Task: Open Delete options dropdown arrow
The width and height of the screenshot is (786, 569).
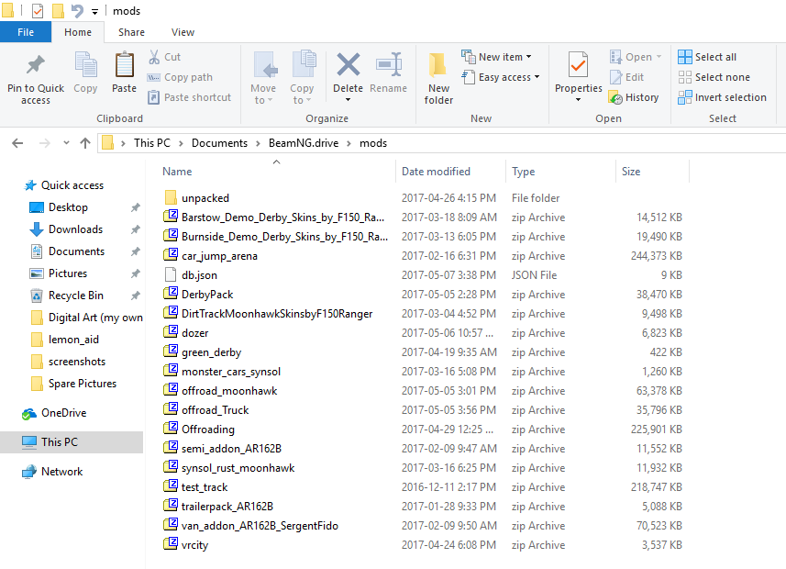Action: (348, 100)
